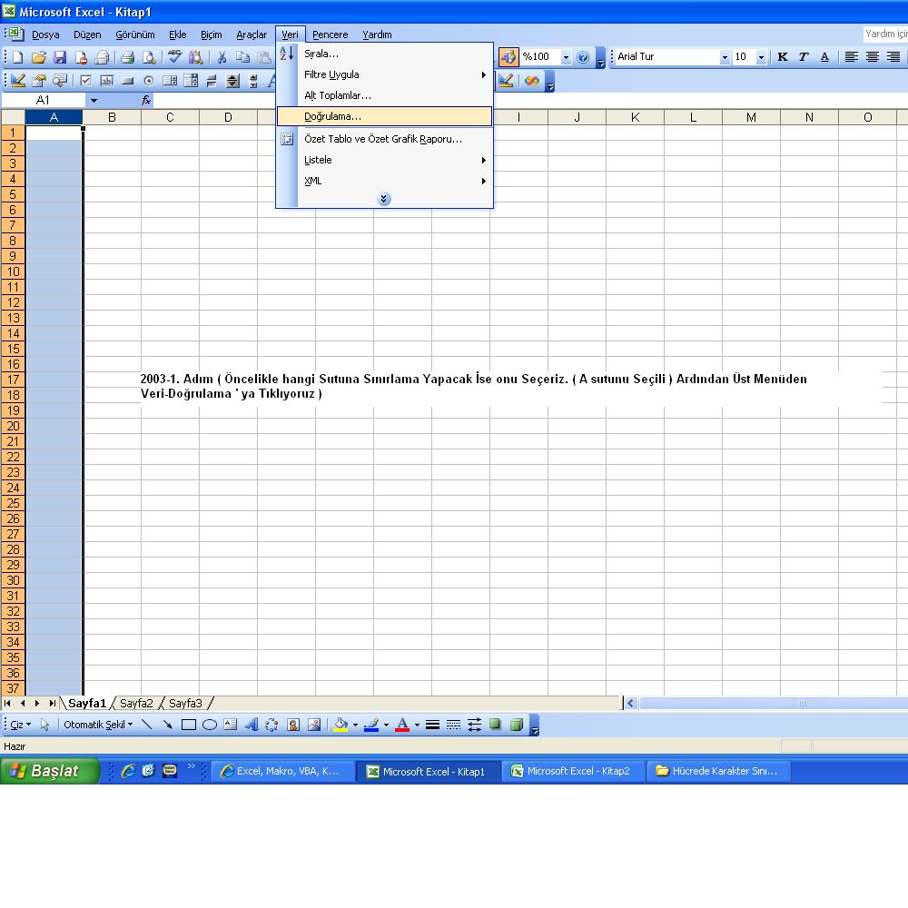Cut the selection with the scissors icon
Screen dimensions: 908x908
(222, 57)
